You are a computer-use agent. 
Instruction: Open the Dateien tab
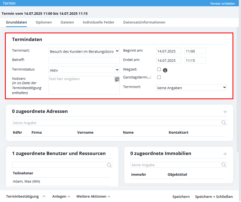click(x=67, y=22)
